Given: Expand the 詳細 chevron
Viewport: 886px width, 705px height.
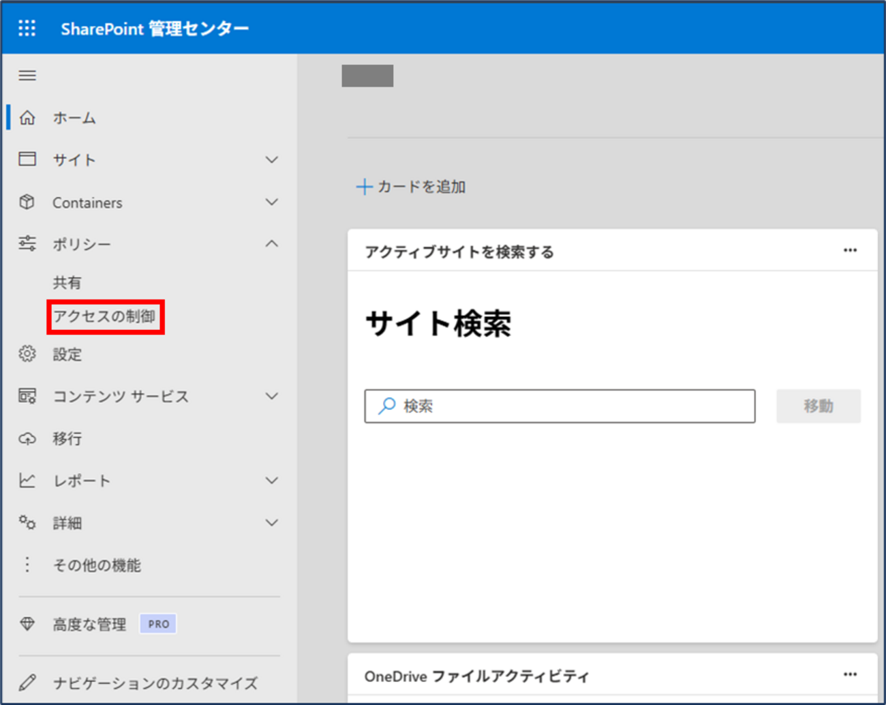Looking at the screenshot, I should (x=272, y=523).
